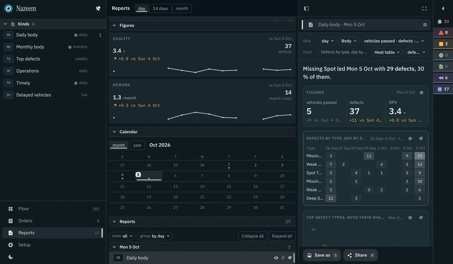Screen dimensions: 453x264
Task: Open the data day dropdown
Action: (x=328, y=41)
